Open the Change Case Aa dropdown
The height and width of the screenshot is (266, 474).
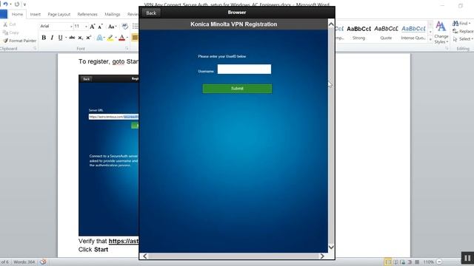coord(112,27)
